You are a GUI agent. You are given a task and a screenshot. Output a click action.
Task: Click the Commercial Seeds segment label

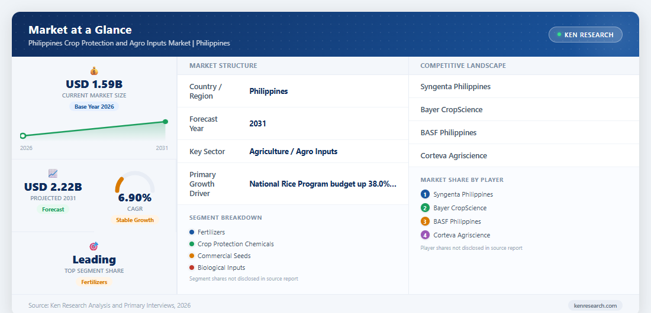[224, 256]
